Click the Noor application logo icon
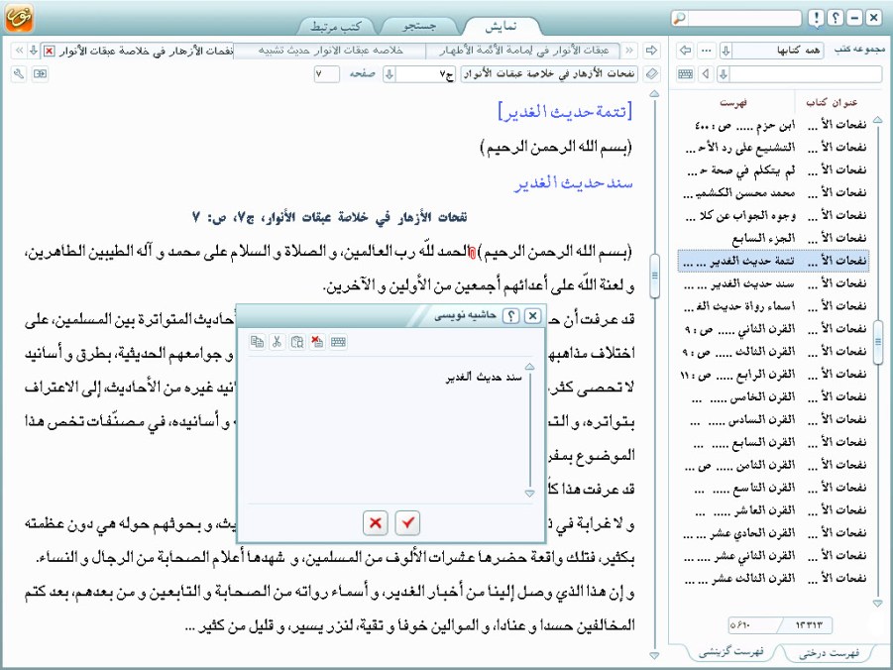 [x=20, y=18]
